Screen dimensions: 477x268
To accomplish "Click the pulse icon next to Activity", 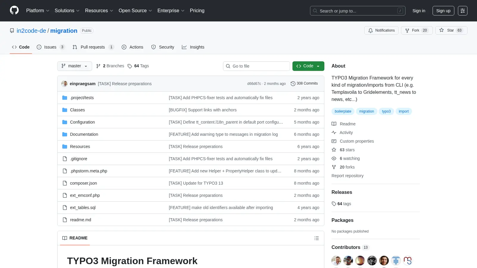I will 334,133.
